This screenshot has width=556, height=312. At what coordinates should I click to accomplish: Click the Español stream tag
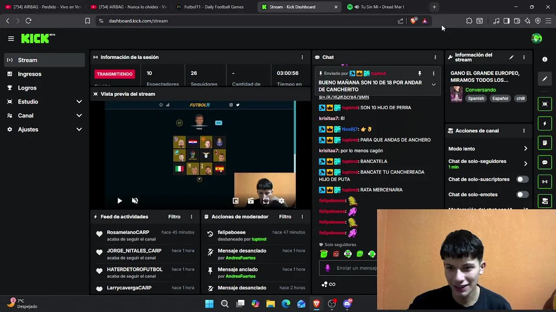click(500, 98)
